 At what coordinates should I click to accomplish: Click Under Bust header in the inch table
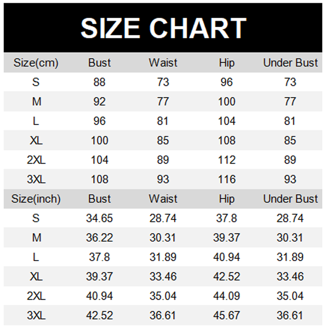point(290,199)
